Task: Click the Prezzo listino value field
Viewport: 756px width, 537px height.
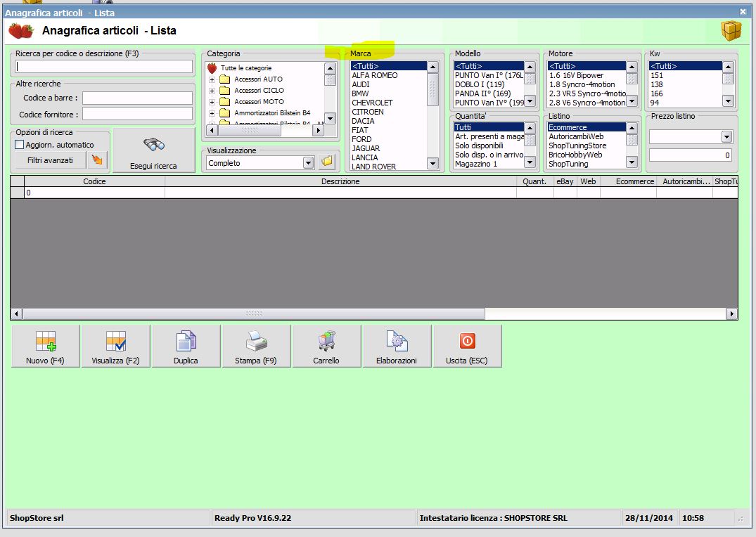Action: point(691,155)
